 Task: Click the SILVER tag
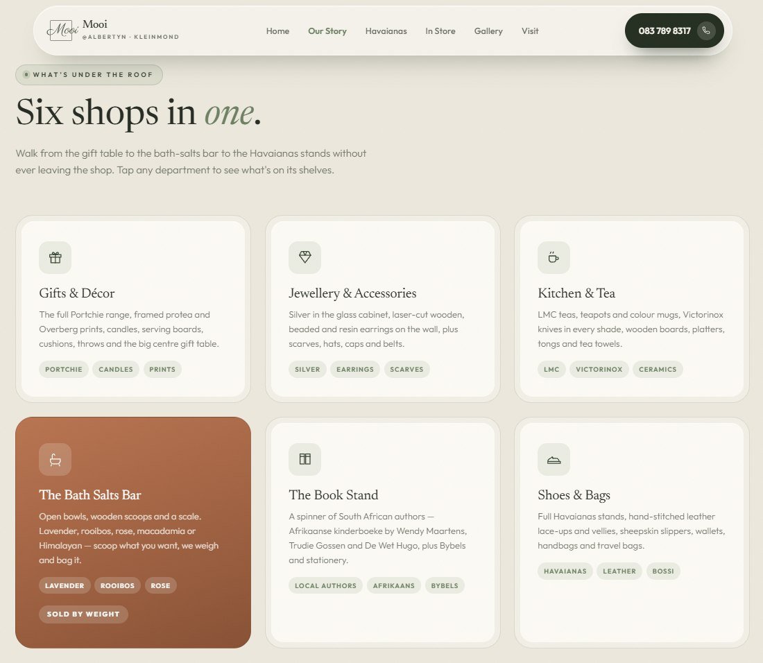click(307, 369)
